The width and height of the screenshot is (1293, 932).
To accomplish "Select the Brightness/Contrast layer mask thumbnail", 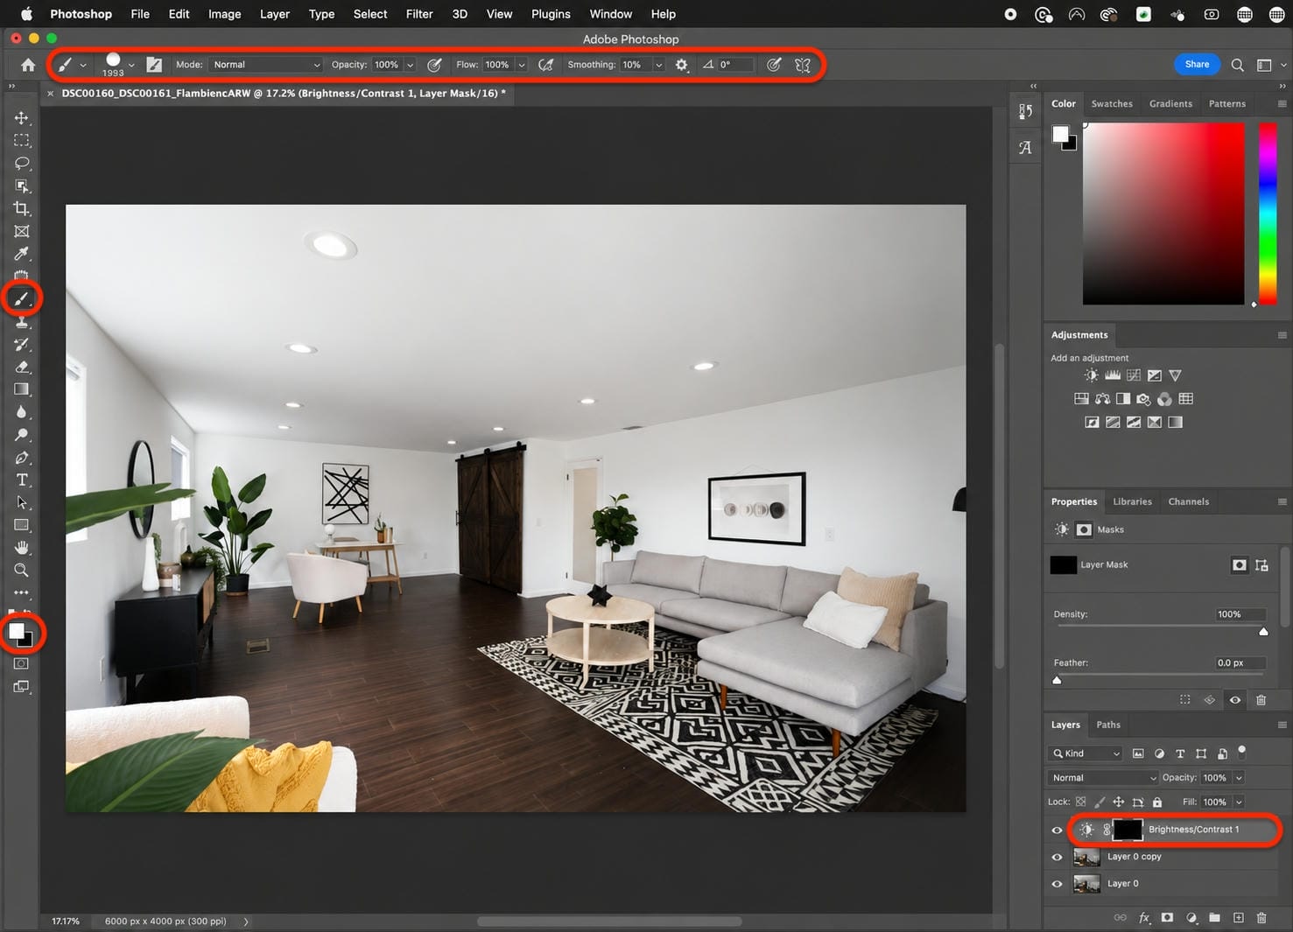I will click(1127, 830).
